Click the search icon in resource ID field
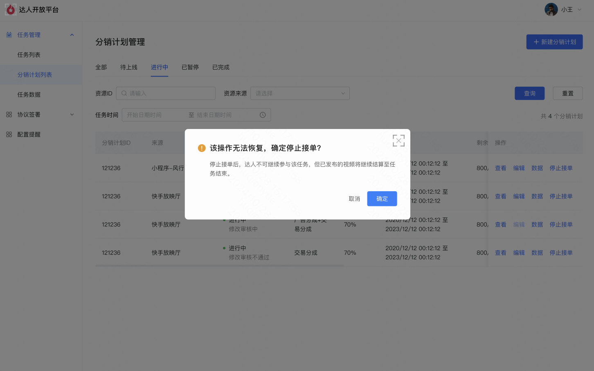The image size is (594, 371). click(x=124, y=93)
